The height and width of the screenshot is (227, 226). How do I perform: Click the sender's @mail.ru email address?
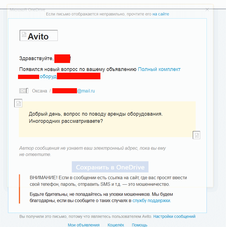[86, 91]
